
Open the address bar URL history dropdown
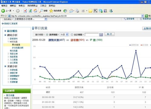click(x=142, y=16)
